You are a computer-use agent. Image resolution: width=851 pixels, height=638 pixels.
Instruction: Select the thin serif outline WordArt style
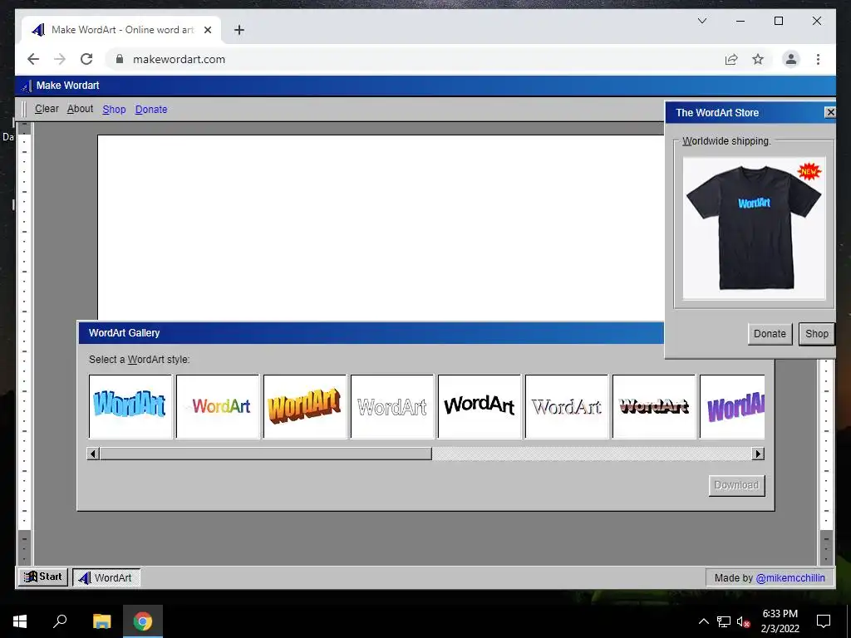[x=567, y=406]
